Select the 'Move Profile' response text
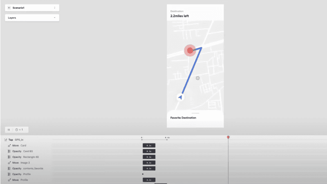Screen dimensions: 327x184 20,180
